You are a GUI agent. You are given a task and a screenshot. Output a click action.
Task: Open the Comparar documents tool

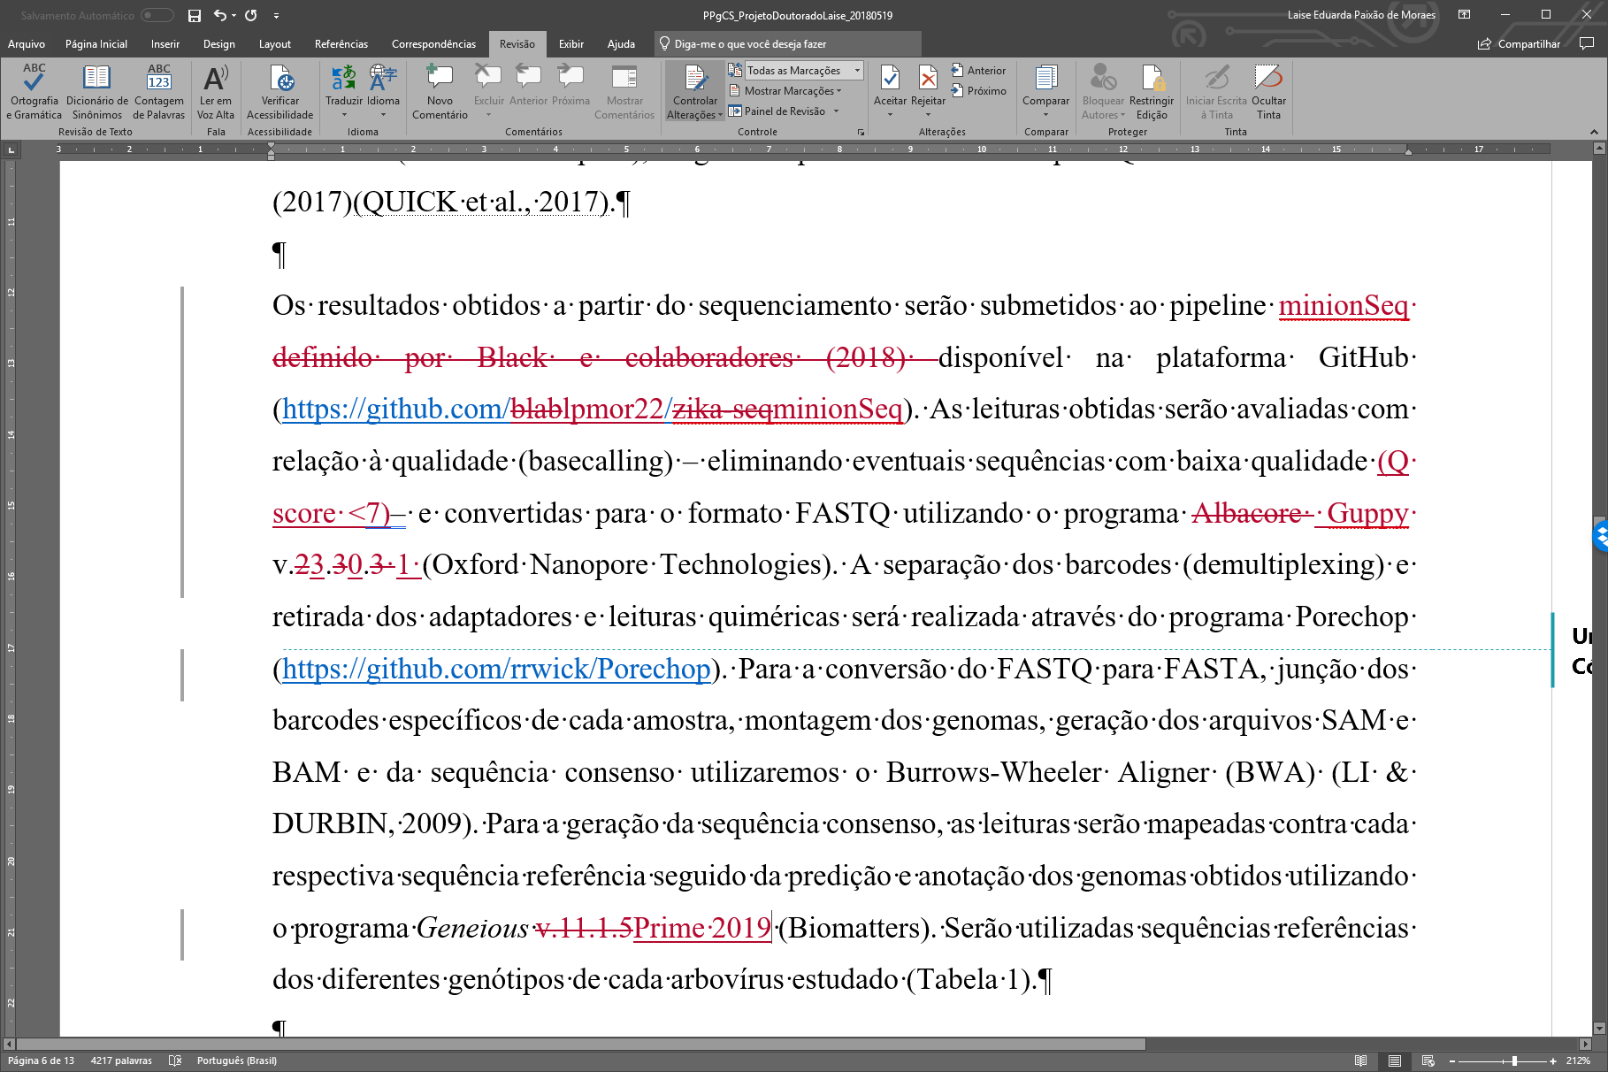1045,91
